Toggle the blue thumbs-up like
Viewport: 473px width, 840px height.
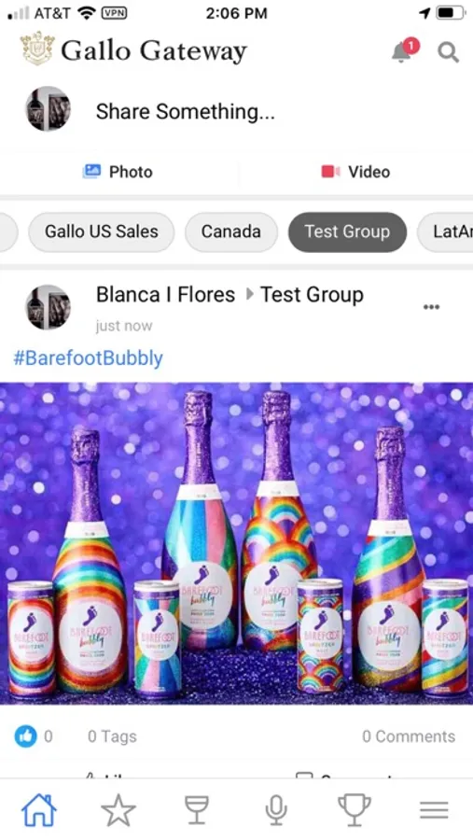(x=25, y=736)
